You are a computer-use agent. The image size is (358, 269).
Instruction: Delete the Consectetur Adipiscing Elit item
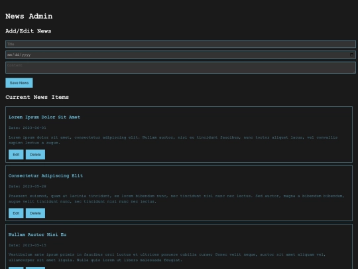[35, 213]
